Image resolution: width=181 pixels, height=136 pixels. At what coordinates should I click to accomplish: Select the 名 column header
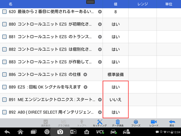pyautogui.click(x=11, y=4)
